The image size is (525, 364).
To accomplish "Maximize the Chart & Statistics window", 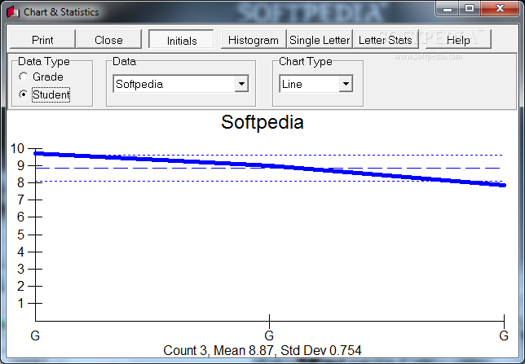I will point(470,8).
